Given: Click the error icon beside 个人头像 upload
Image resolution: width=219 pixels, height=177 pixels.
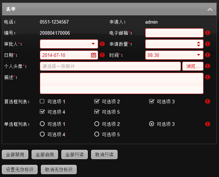Looking at the screenshot, I should pos(208,66).
